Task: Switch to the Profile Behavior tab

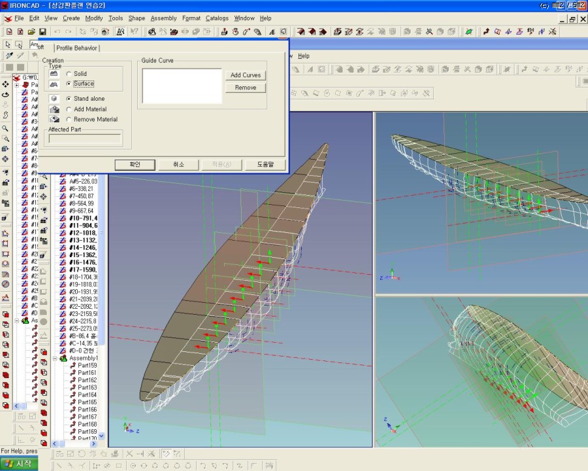Action: [76, 48]
